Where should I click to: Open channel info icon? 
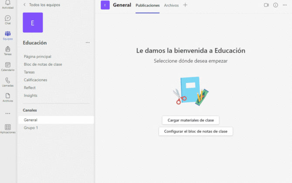click(x=275, y=5)
